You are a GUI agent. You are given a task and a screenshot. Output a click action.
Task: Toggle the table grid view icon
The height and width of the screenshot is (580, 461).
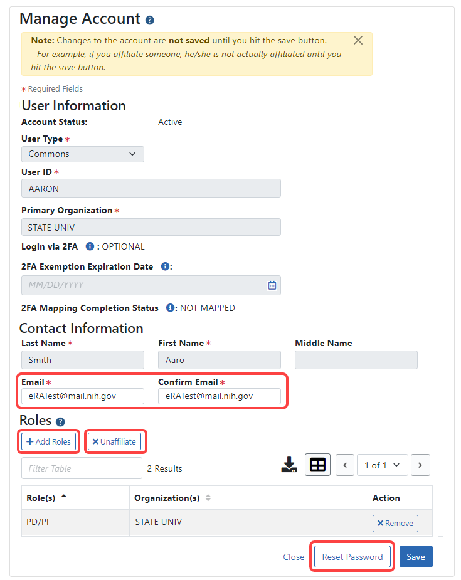click(317, 465)
